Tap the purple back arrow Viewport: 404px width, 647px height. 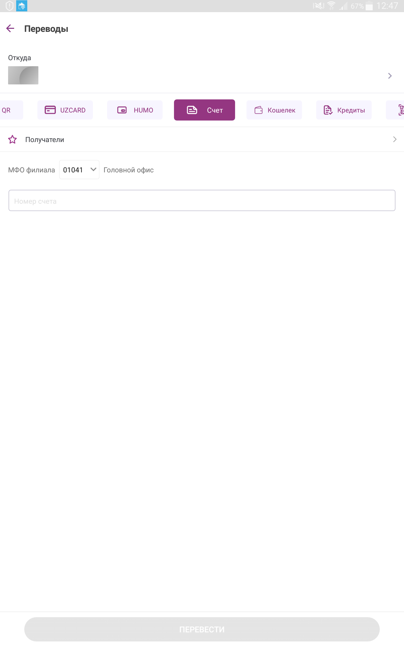point(10,28)
